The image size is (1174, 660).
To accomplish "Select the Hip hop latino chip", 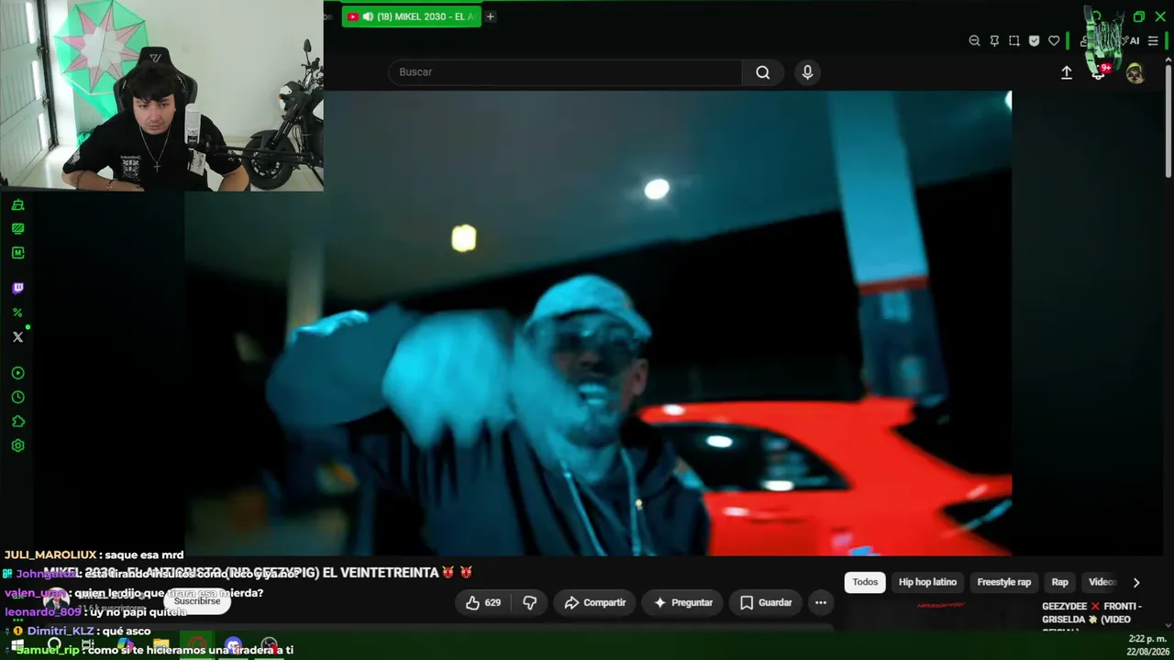I will click(927, 582).
